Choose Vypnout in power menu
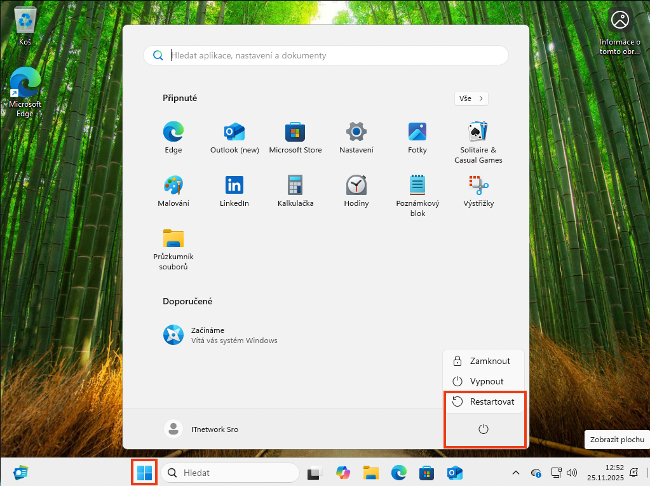The height and width of the screenshot is (486, 650). point(484,381)
